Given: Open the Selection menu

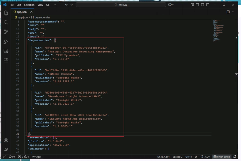Looking at the screenshot, I should point(29,5).
